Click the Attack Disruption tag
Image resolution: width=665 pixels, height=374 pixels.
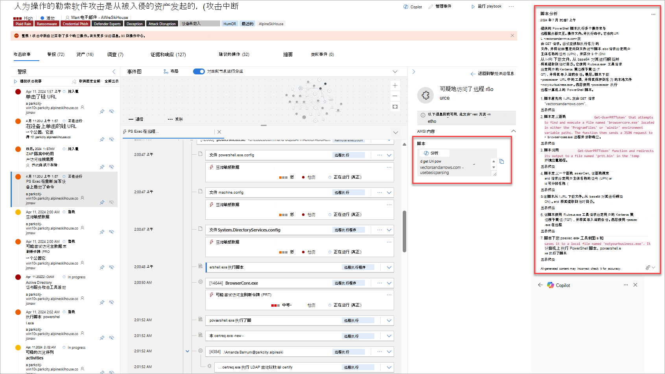click(x=162, y=24)
